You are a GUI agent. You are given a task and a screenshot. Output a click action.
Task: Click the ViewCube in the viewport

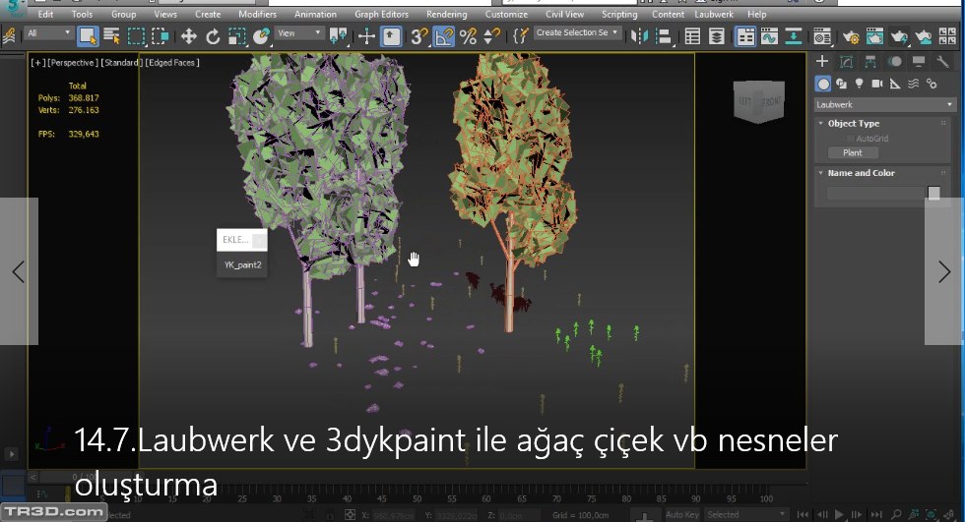tap(758, 100)
